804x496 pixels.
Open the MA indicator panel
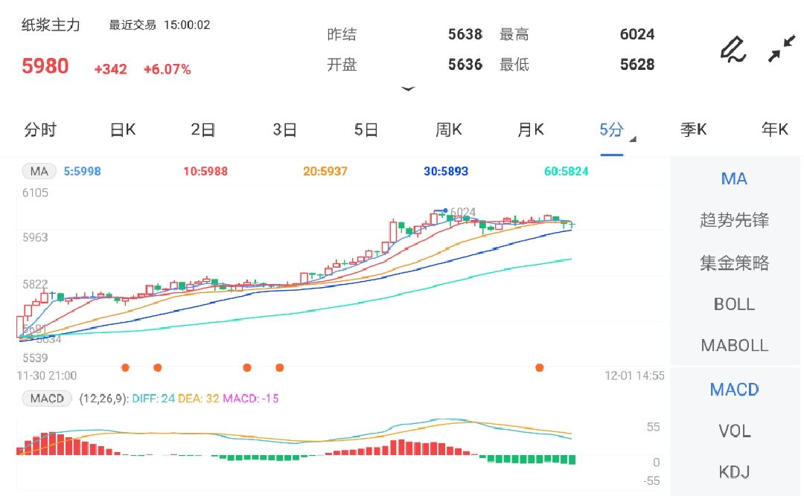coord(733,178)
